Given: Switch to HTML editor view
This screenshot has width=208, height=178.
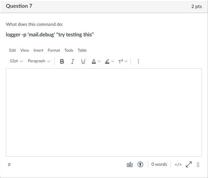Looking at the screenshot, I should [x=178, y=164].
